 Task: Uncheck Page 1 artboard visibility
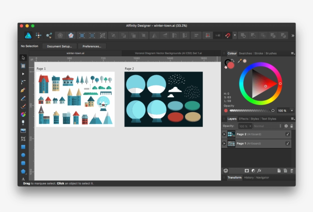(287, 143)
